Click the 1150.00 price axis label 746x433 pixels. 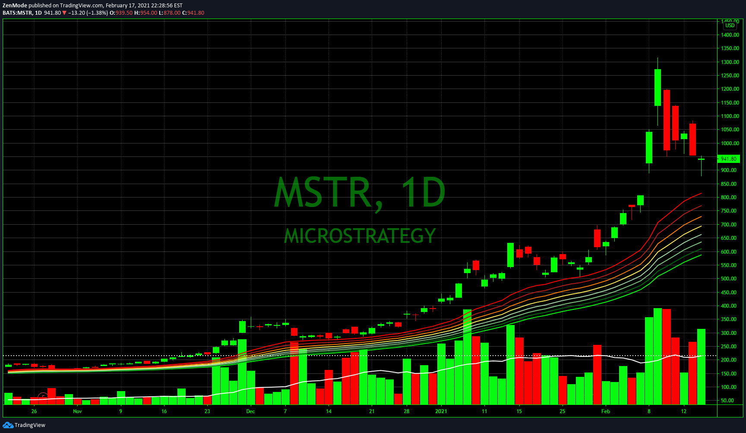(x=730, y=103)
